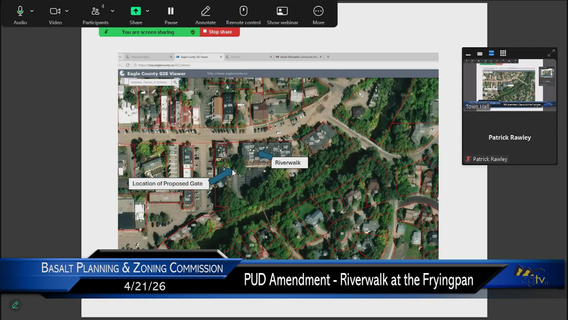This screenshot has width=568, height=320.
Task: Stop the camera using the Video icon
Action: coord(55,11)
